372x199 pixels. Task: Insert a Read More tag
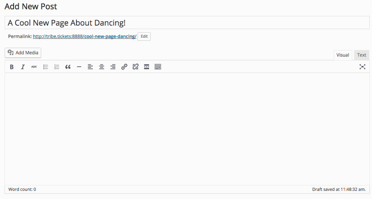(147, 67)
